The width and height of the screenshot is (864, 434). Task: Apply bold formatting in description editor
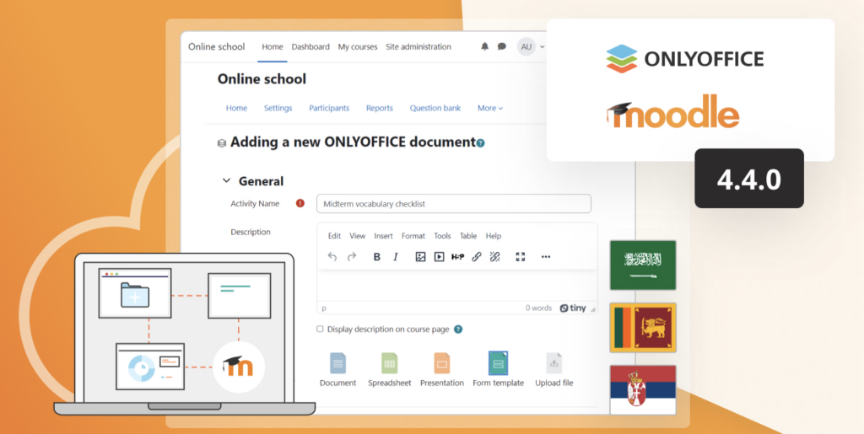pos(376,257)
